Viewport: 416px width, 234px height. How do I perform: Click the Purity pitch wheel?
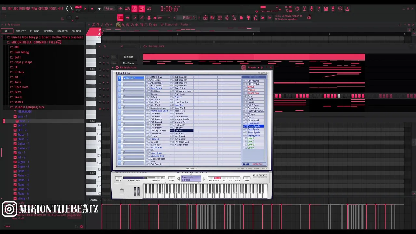(x=135, y=191)
